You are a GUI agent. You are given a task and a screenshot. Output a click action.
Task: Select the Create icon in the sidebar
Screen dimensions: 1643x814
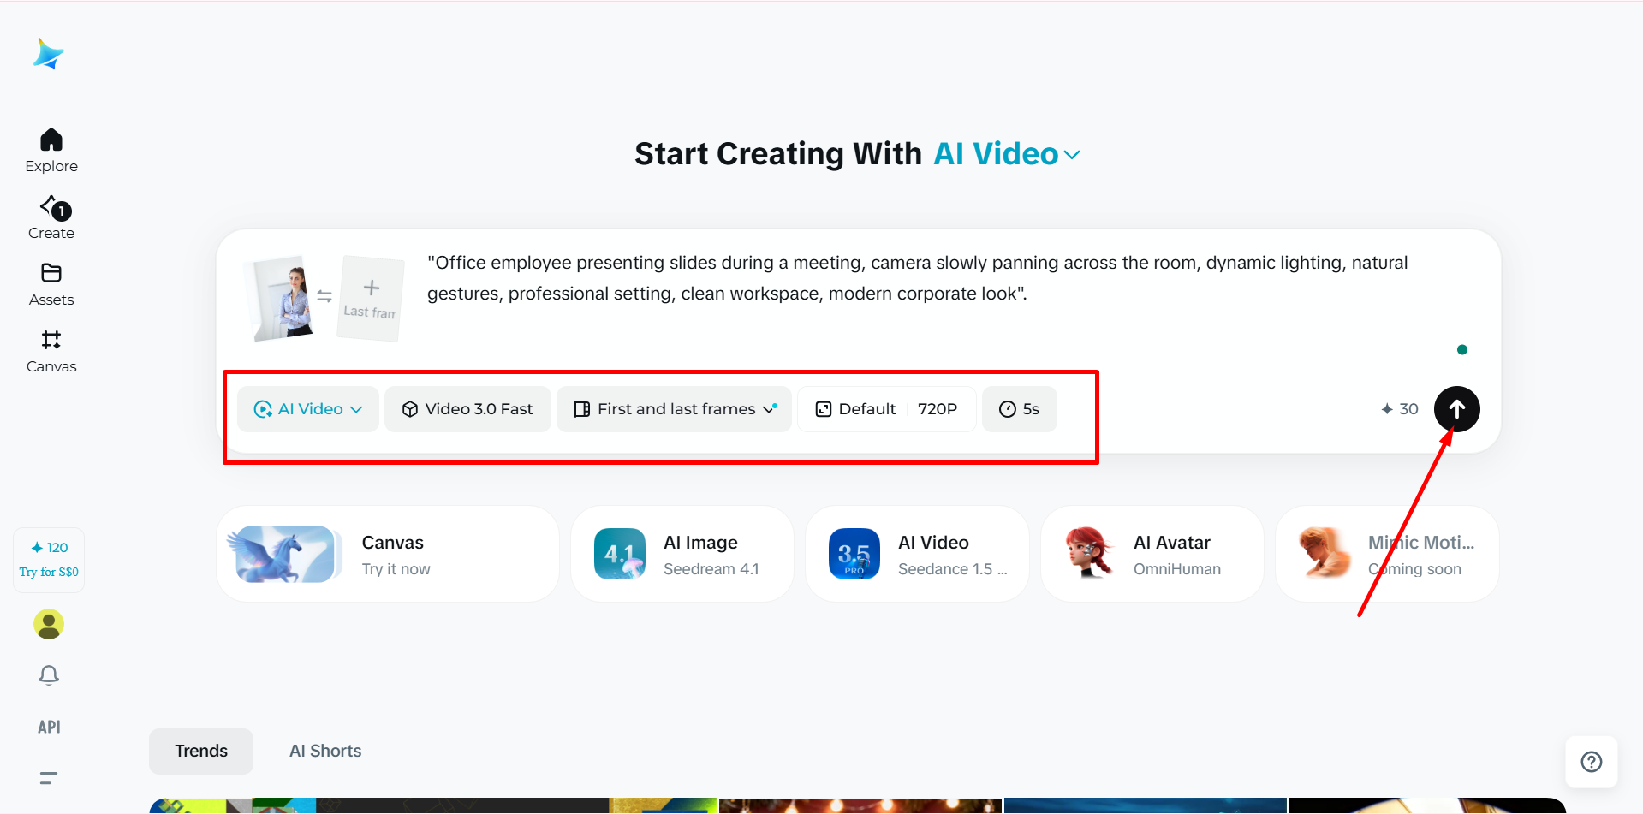[51, 217]
